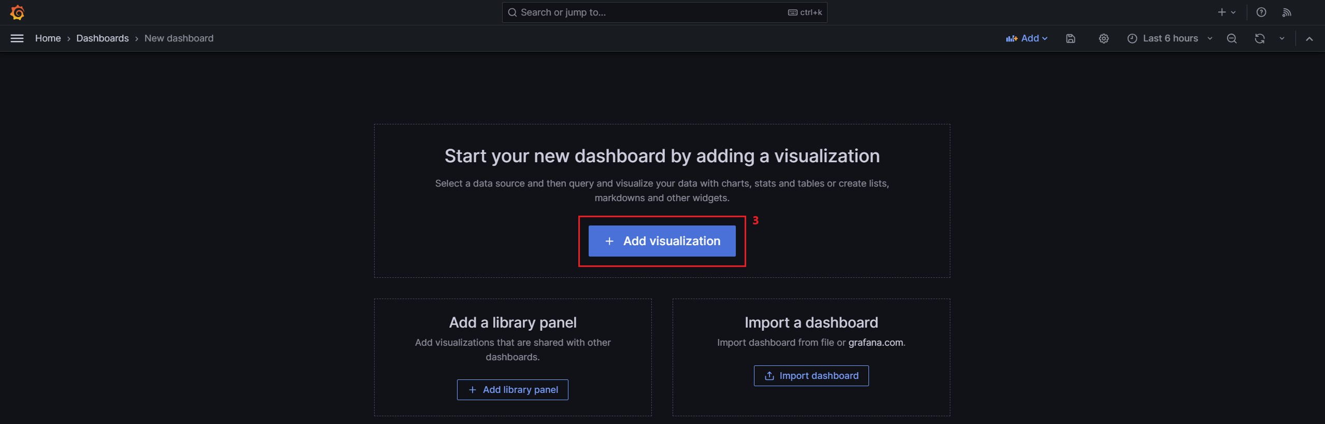The height and width of the screenshot is (424, 1325).
Task: Zoom out the time range
Action: pos(1232,38)
